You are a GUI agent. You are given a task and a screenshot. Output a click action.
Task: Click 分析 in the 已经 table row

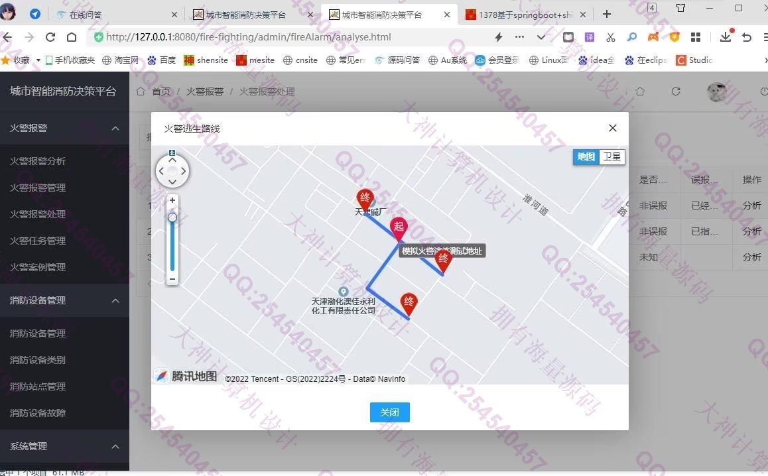pos(751,206)
